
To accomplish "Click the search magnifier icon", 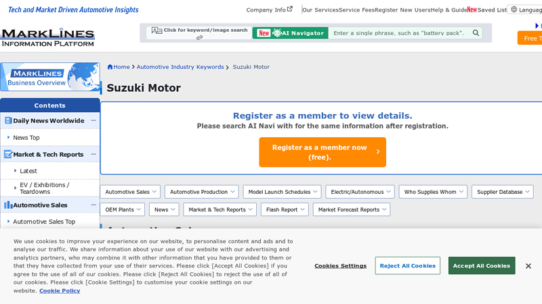I will (476, 33).
